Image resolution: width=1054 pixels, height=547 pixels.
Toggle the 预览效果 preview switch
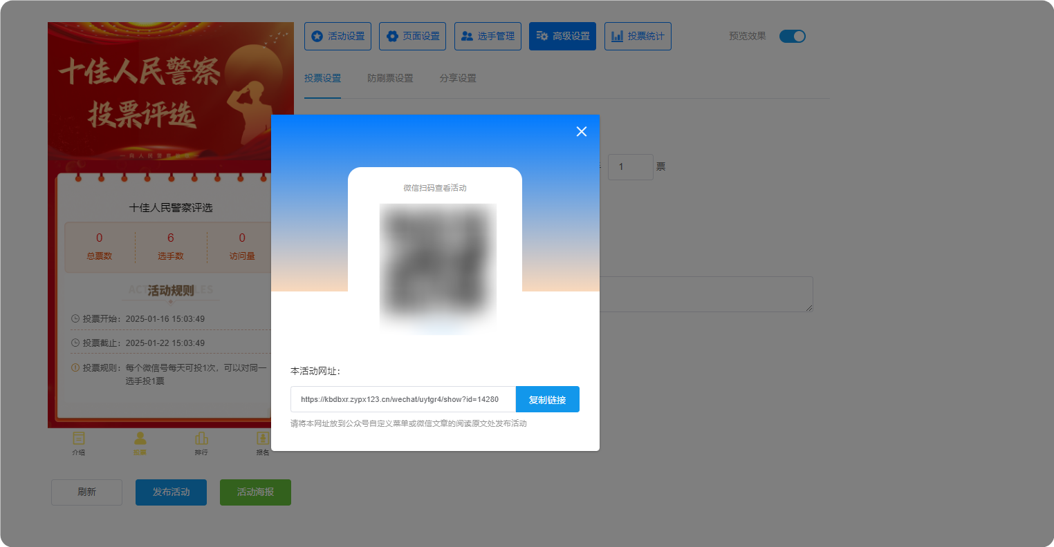pyautogui.click(x=793, y=36)
